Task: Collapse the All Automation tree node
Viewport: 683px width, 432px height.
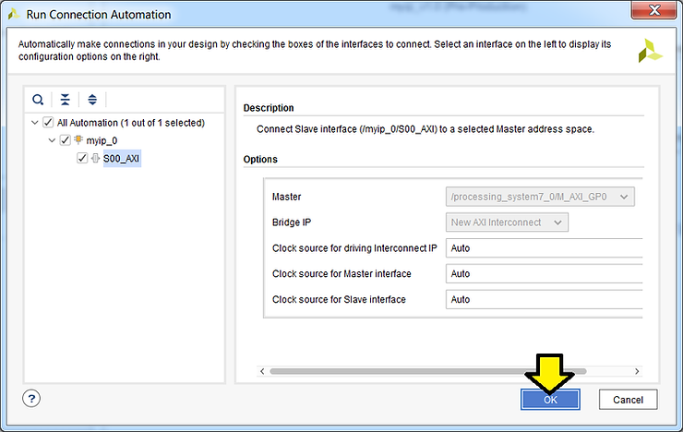Action: pos(35,123)
